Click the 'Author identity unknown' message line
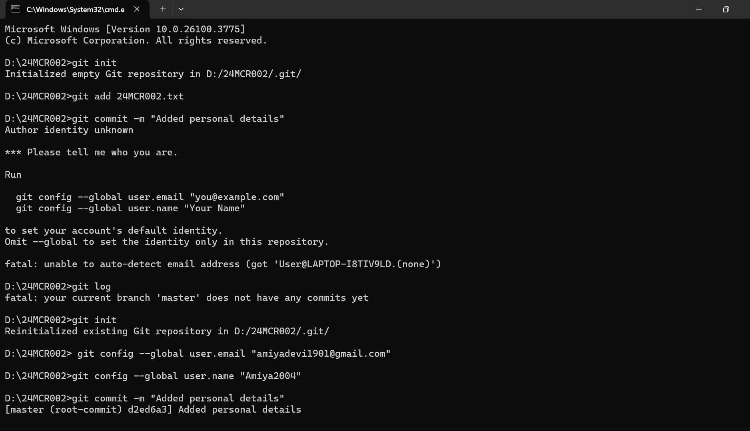 [69, 130]
